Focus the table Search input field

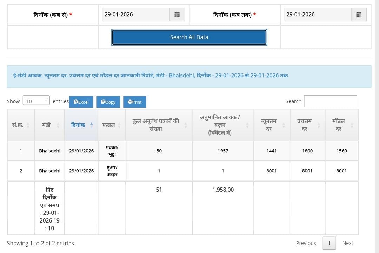pyautogui.click(x=330, y=101)
